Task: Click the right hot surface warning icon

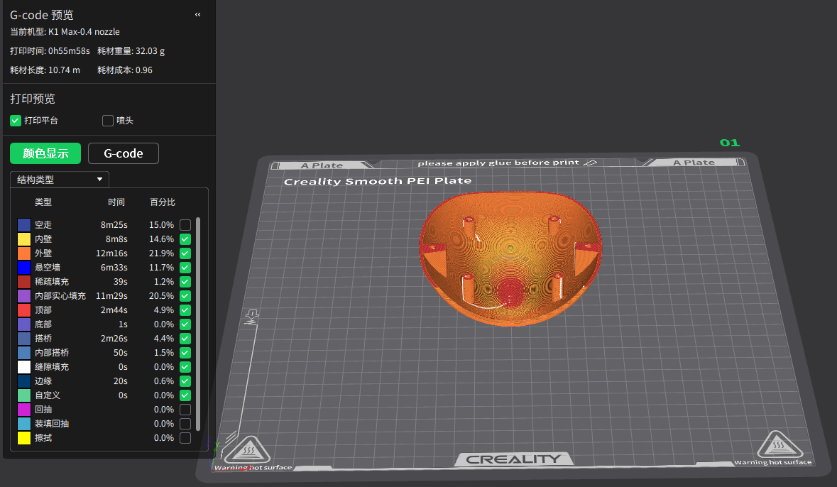Action: click(779, 445)
